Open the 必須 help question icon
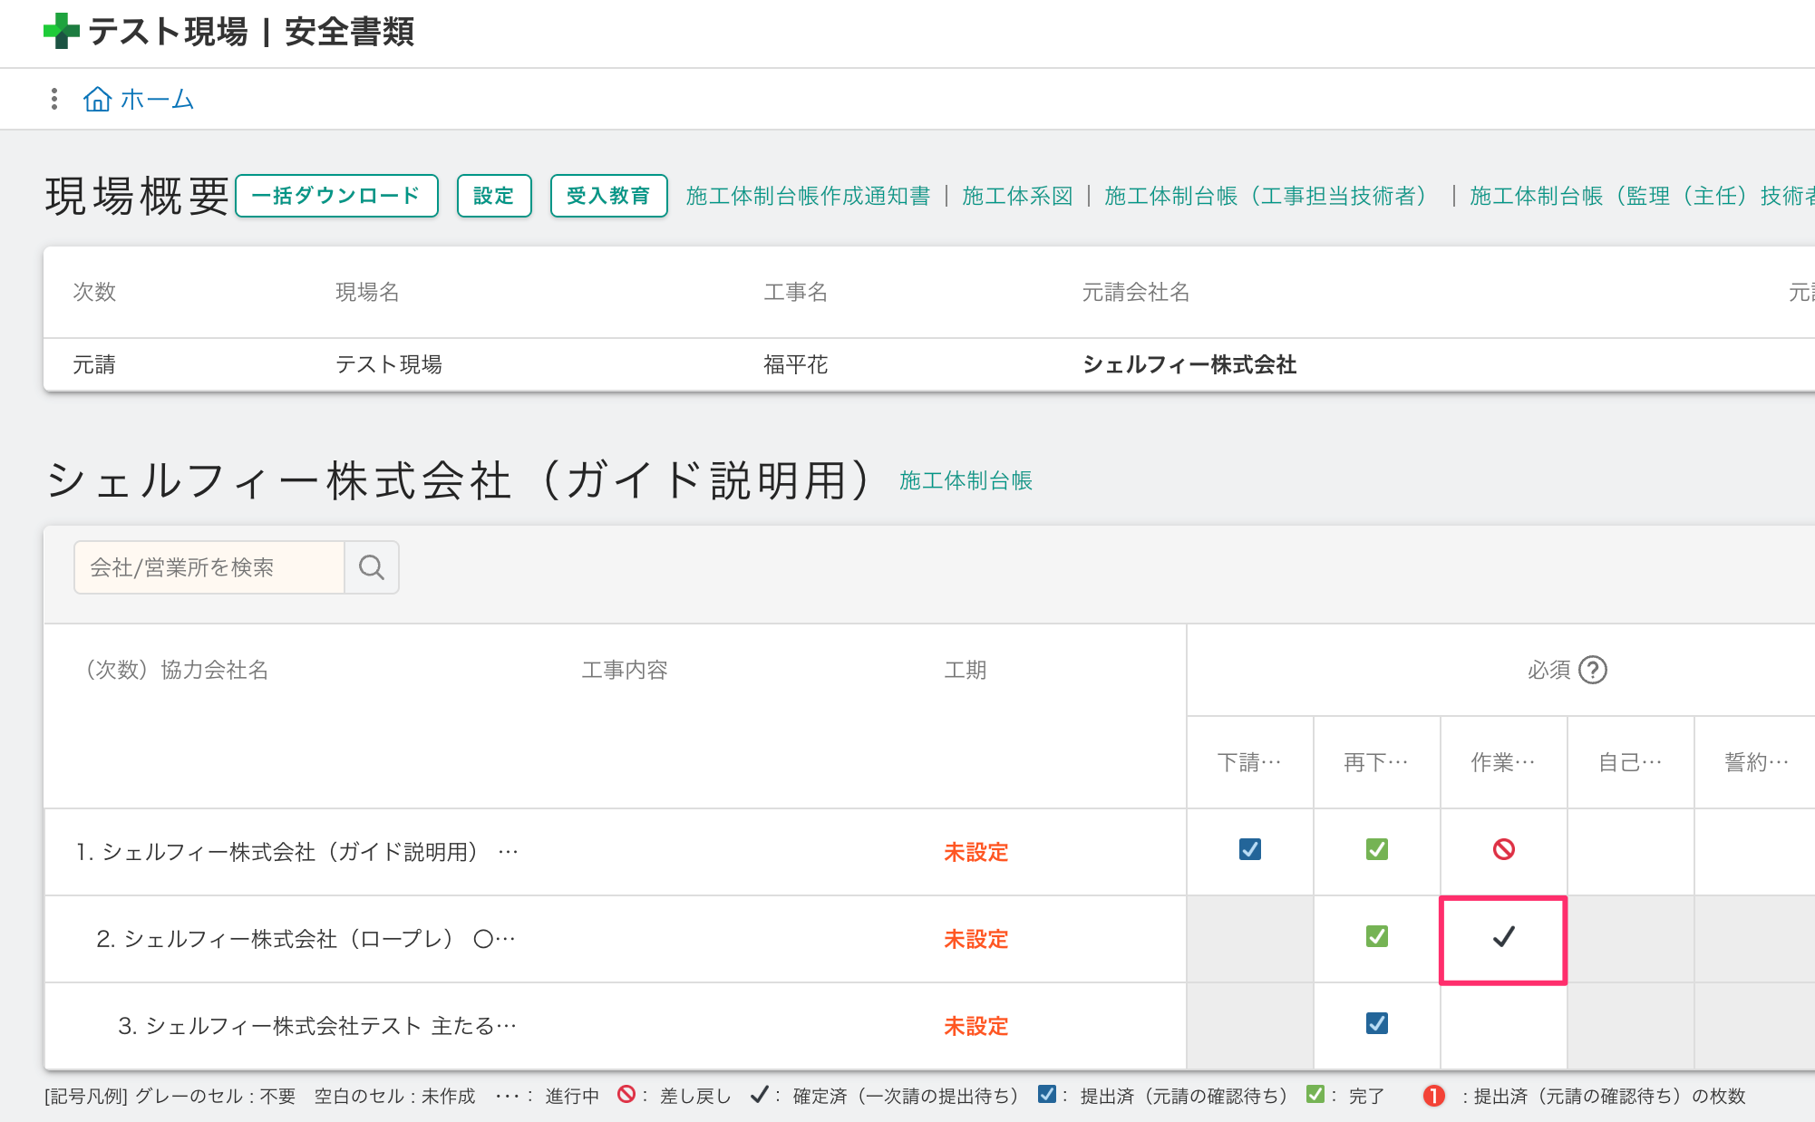This screenshot has height=1122, width=1815. tap(1592, 670)
